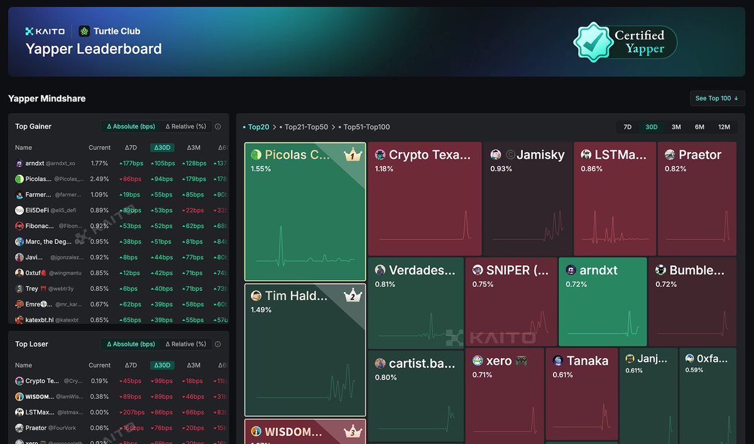Click 0xtuf avatar in Top Gainer list
This screenshot has height=444, width=754.
pyautogui.click(x=19, y=273)
